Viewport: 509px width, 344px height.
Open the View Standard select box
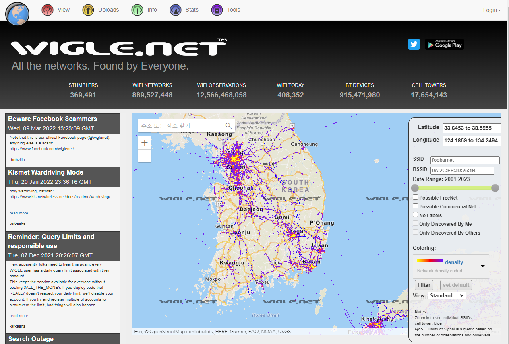(447, 295)
